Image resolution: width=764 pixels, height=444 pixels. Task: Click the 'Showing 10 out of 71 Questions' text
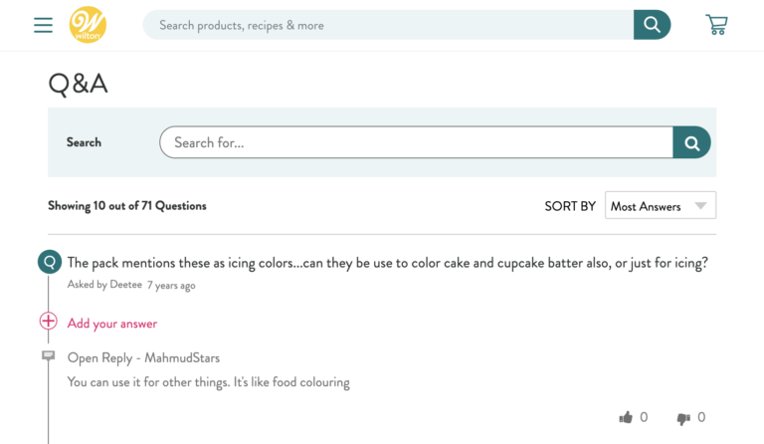pos(127,206)
